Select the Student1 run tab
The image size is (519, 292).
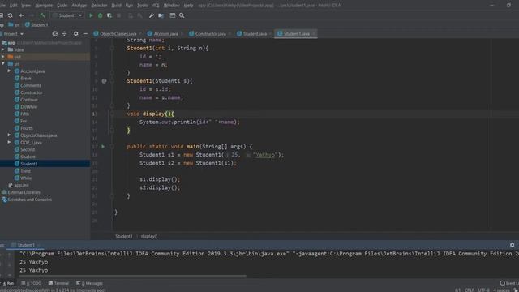pos(26,245)
